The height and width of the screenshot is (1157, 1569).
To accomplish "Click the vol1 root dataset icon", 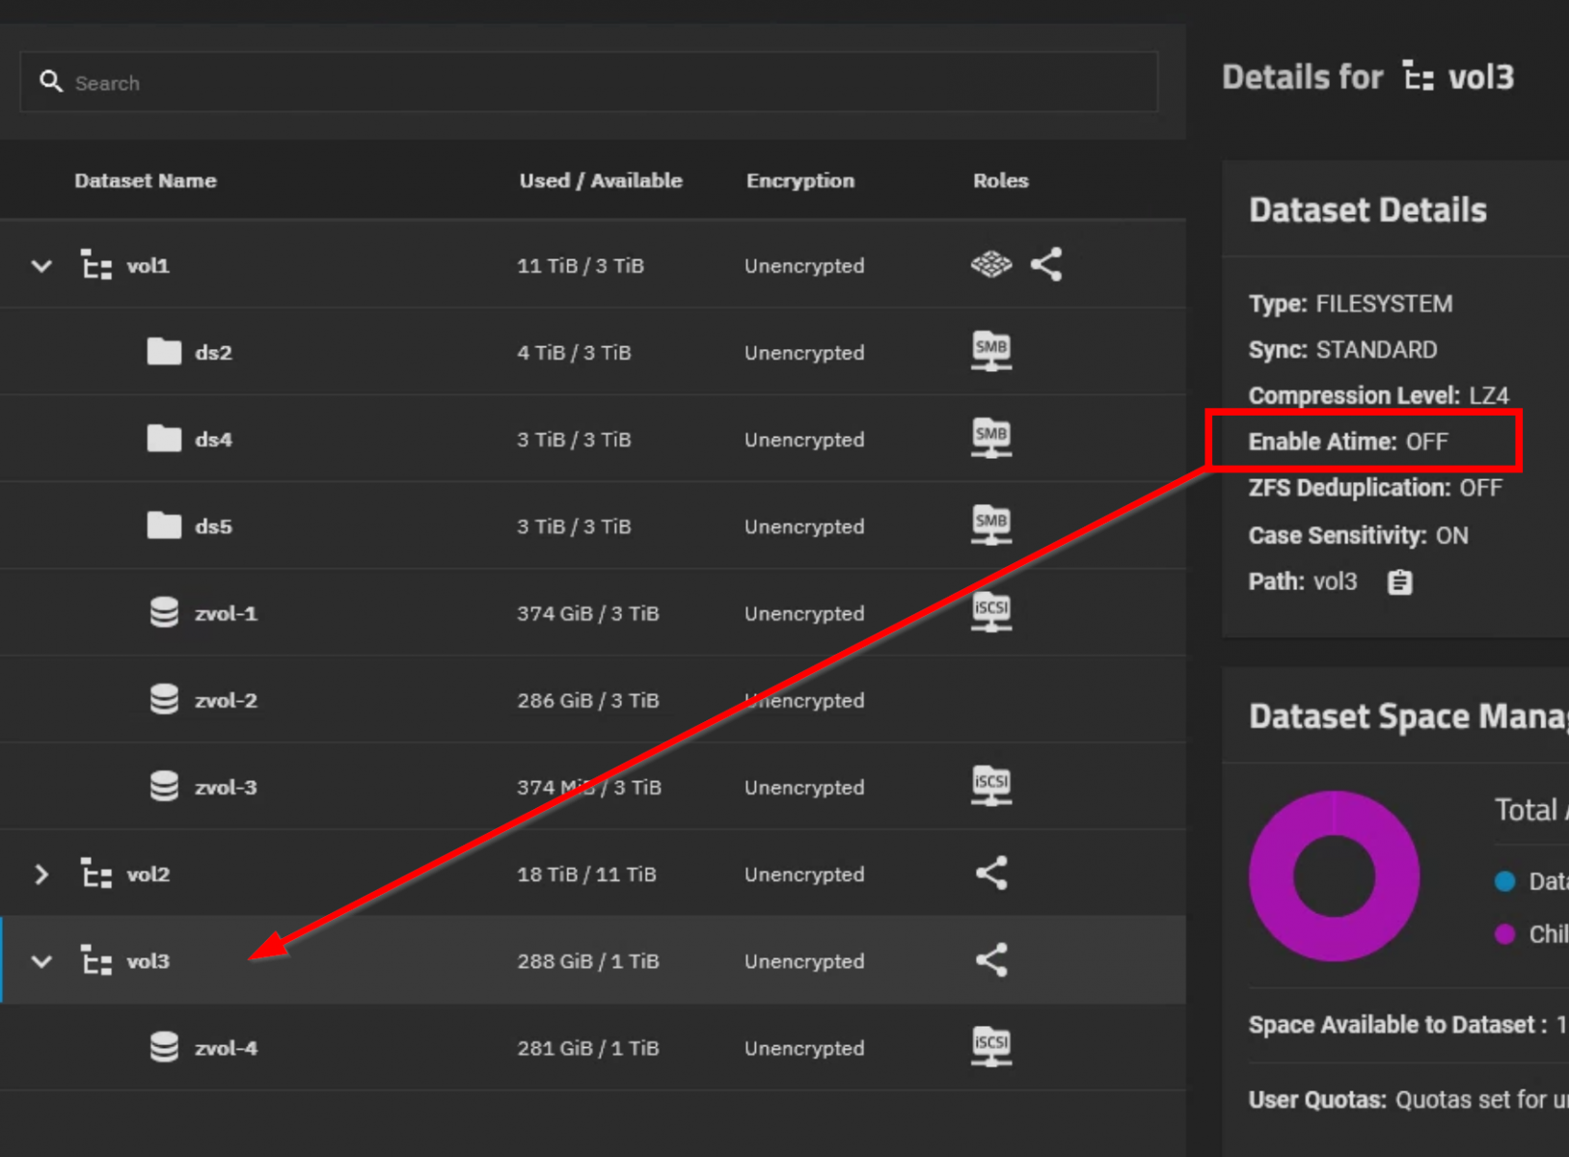I will click(96, 265).
